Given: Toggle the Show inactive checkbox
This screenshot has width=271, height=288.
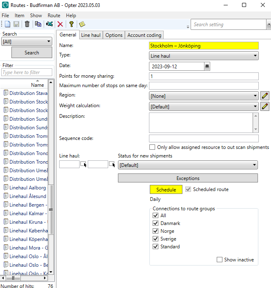Looking at the screenshot, I should click(x=220, y=260).
